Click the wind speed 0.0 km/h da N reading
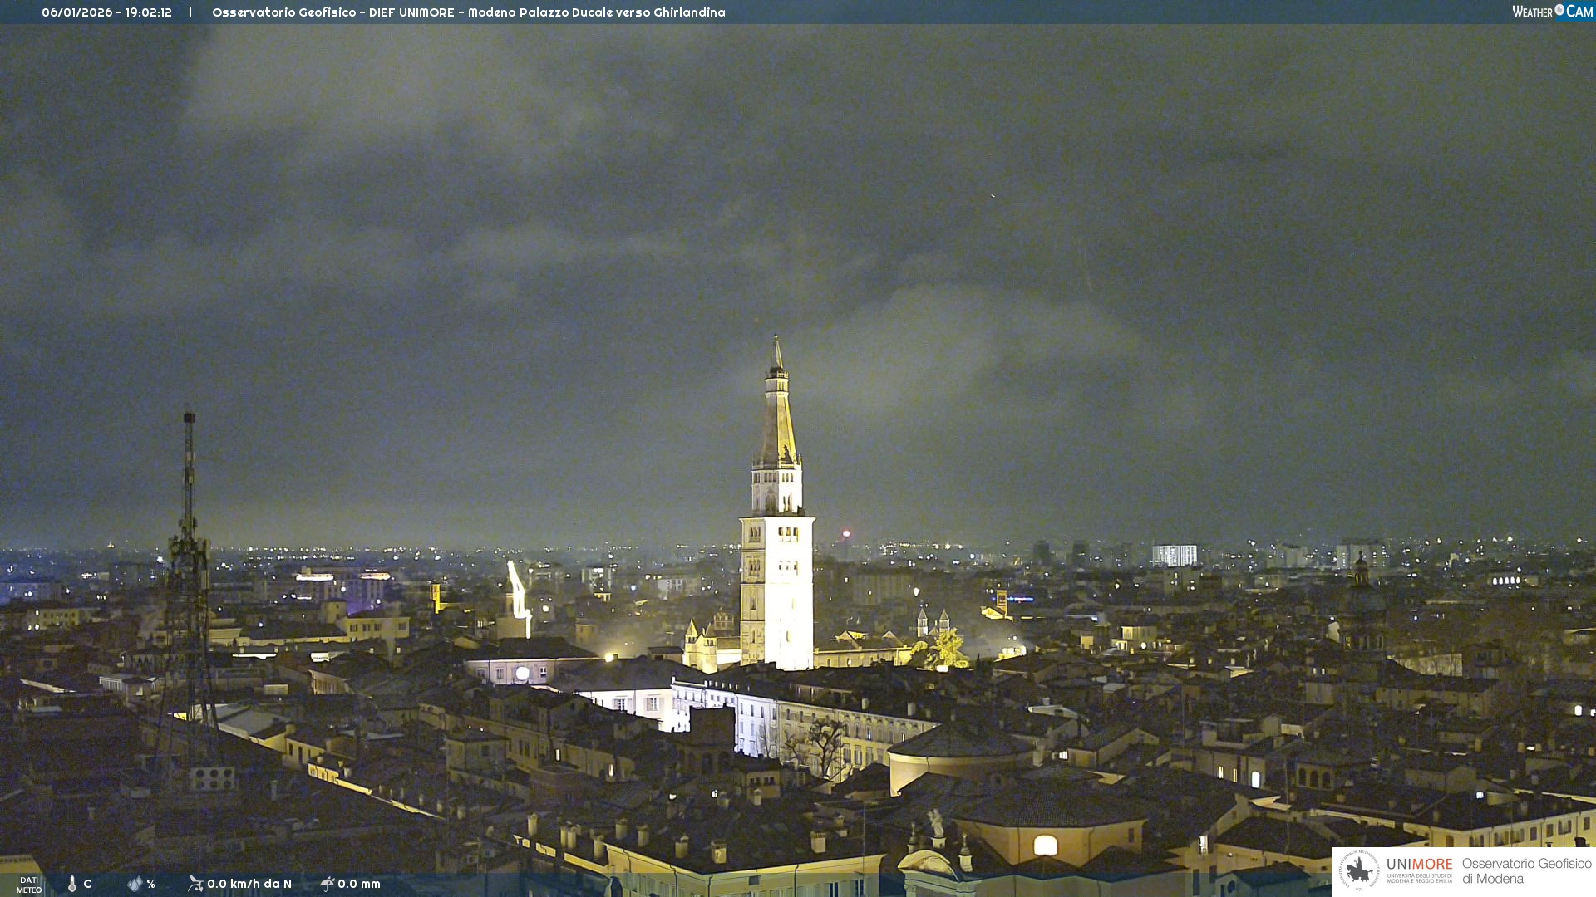 (249, 884)
